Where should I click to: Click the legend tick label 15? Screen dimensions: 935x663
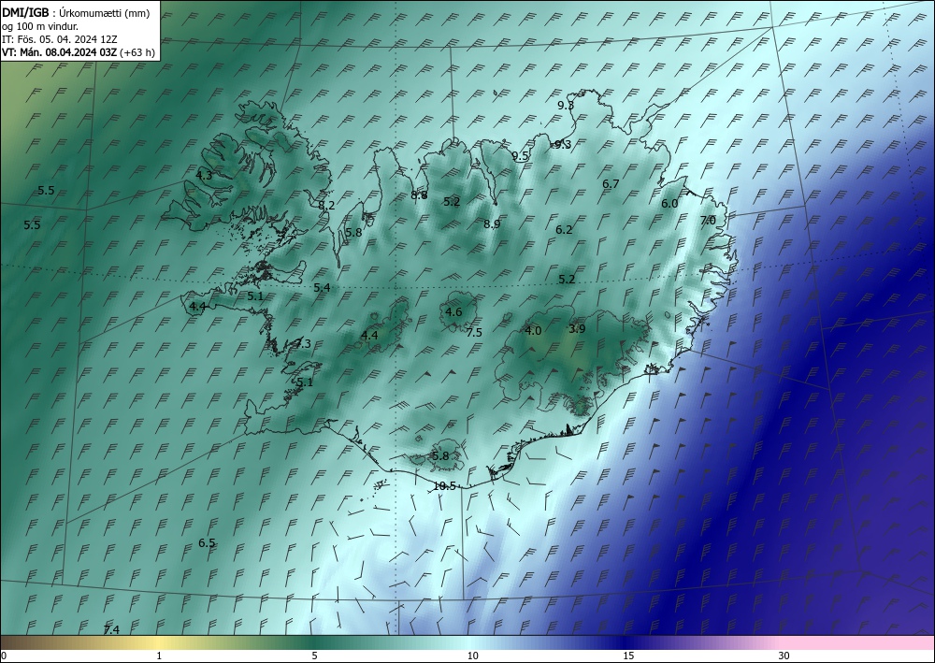(628, 656)
